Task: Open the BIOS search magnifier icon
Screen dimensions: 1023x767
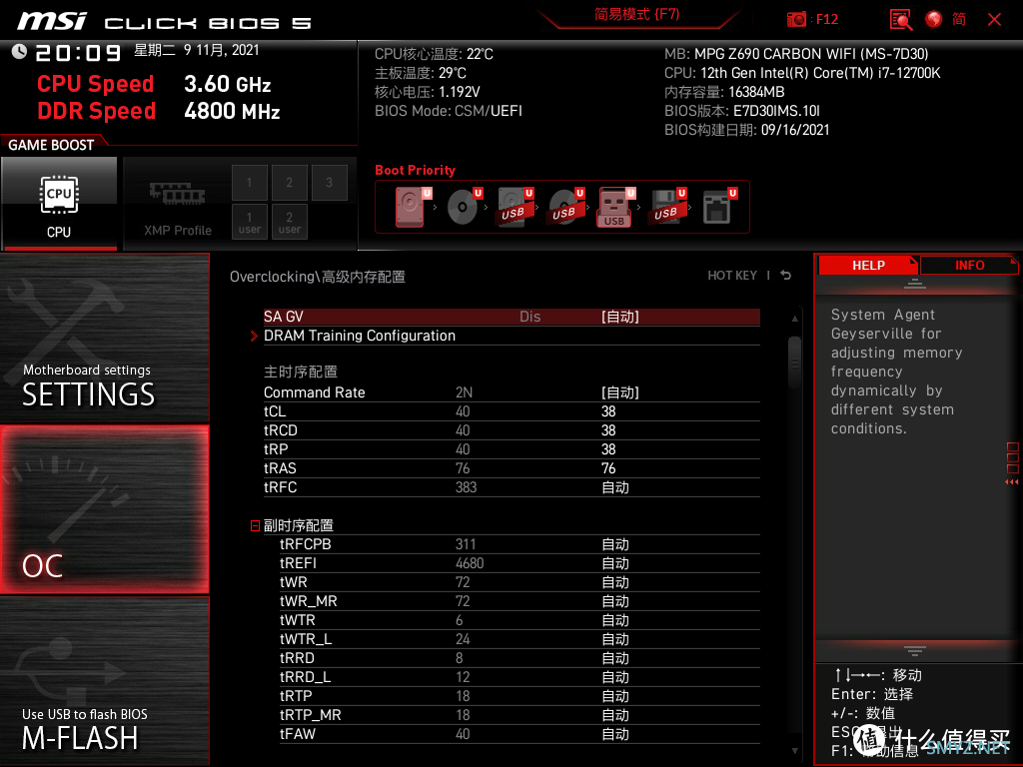Action: click(901, 20)
